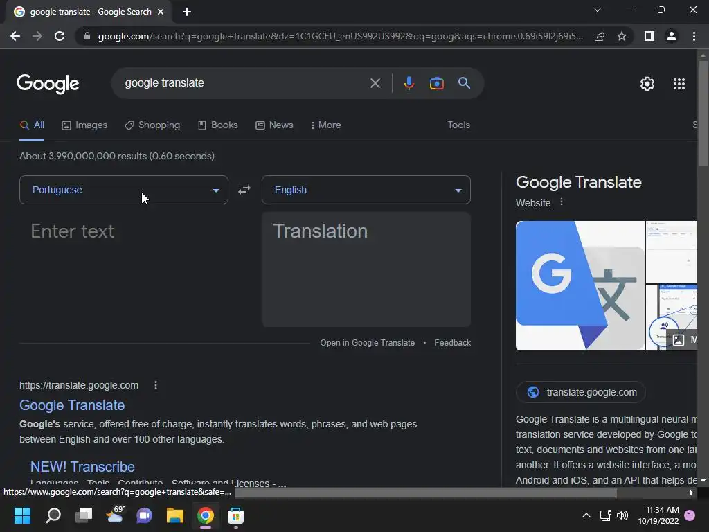Search by image using the camera icon
Screen dimensions: 709x532
tap(436, 83)
